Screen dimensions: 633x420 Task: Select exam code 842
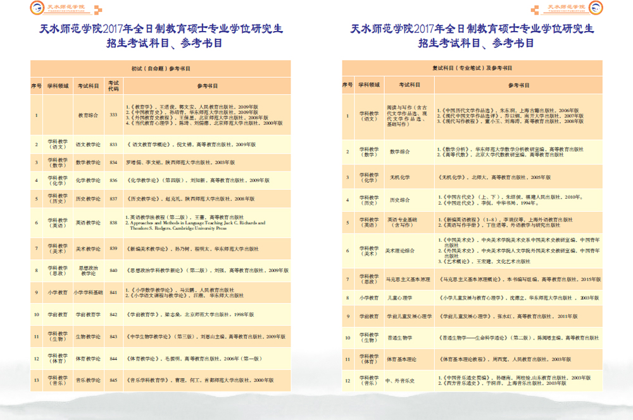pyautogui.click(x=113, y=314)
